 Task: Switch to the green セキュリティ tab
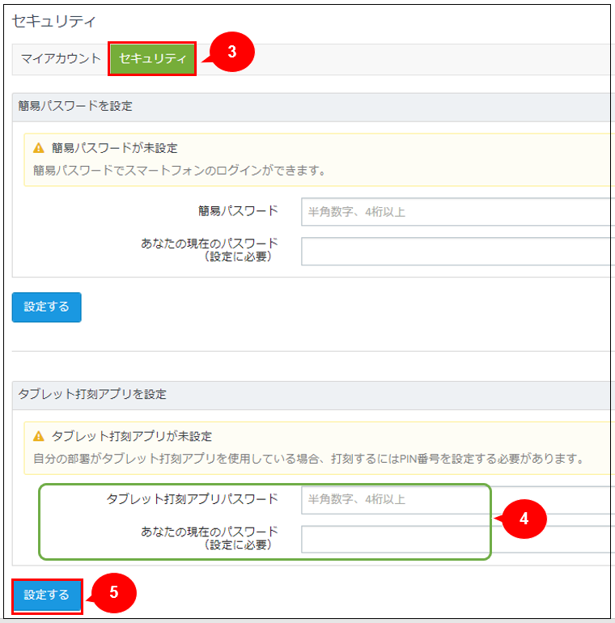point(152,58)
